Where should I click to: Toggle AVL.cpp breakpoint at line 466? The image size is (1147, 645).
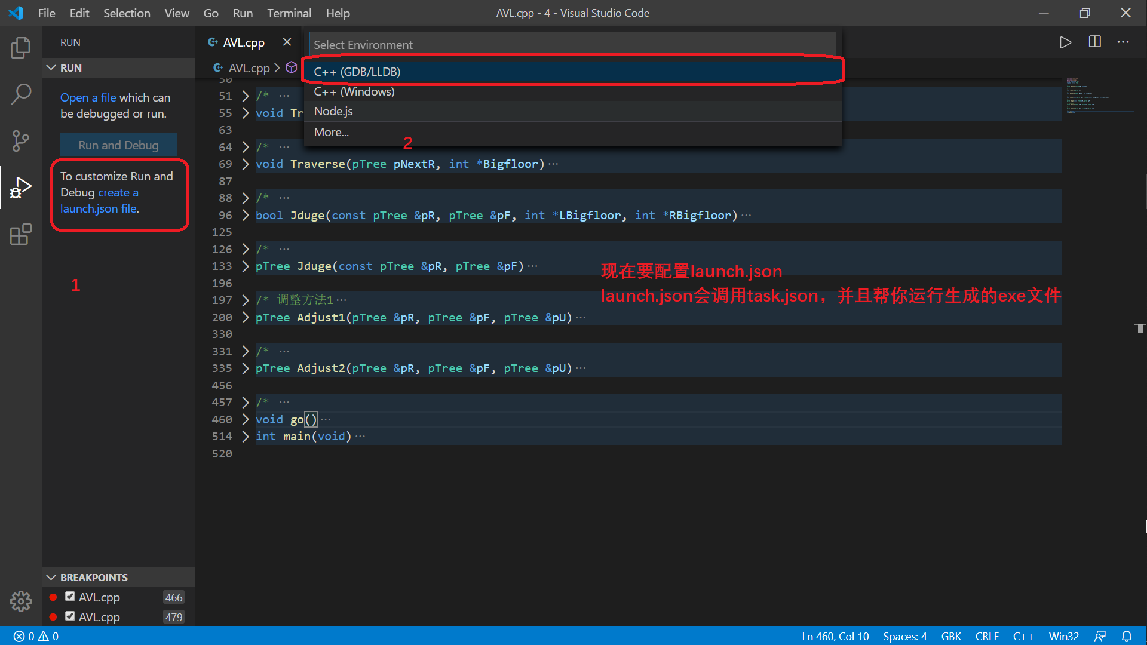[70, 597]
